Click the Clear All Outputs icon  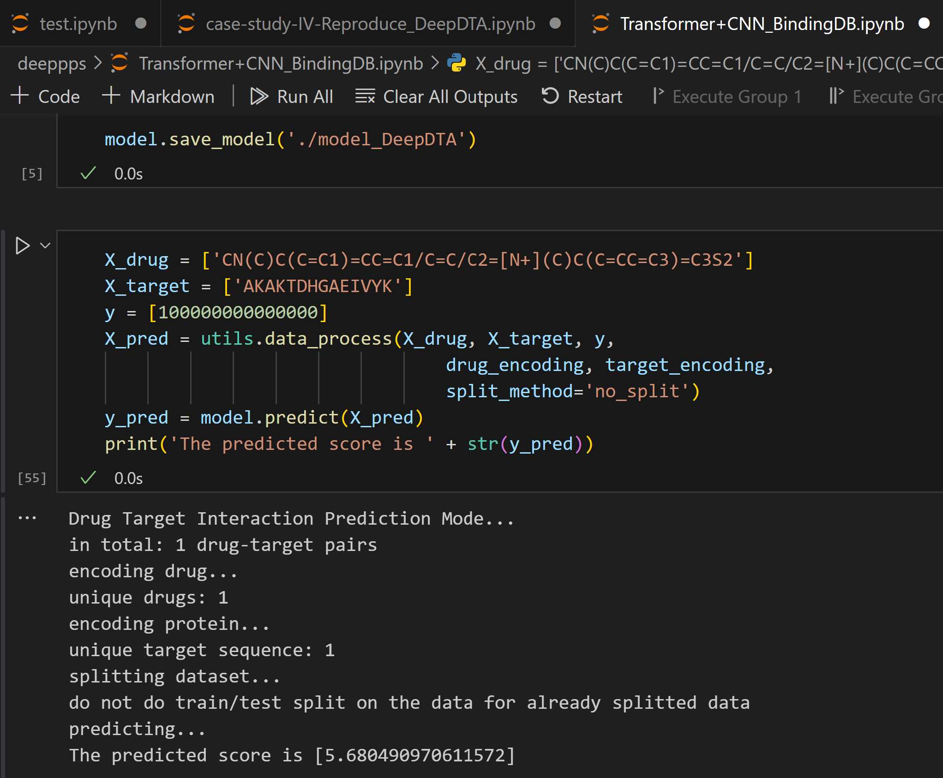[x=365, y=96]
